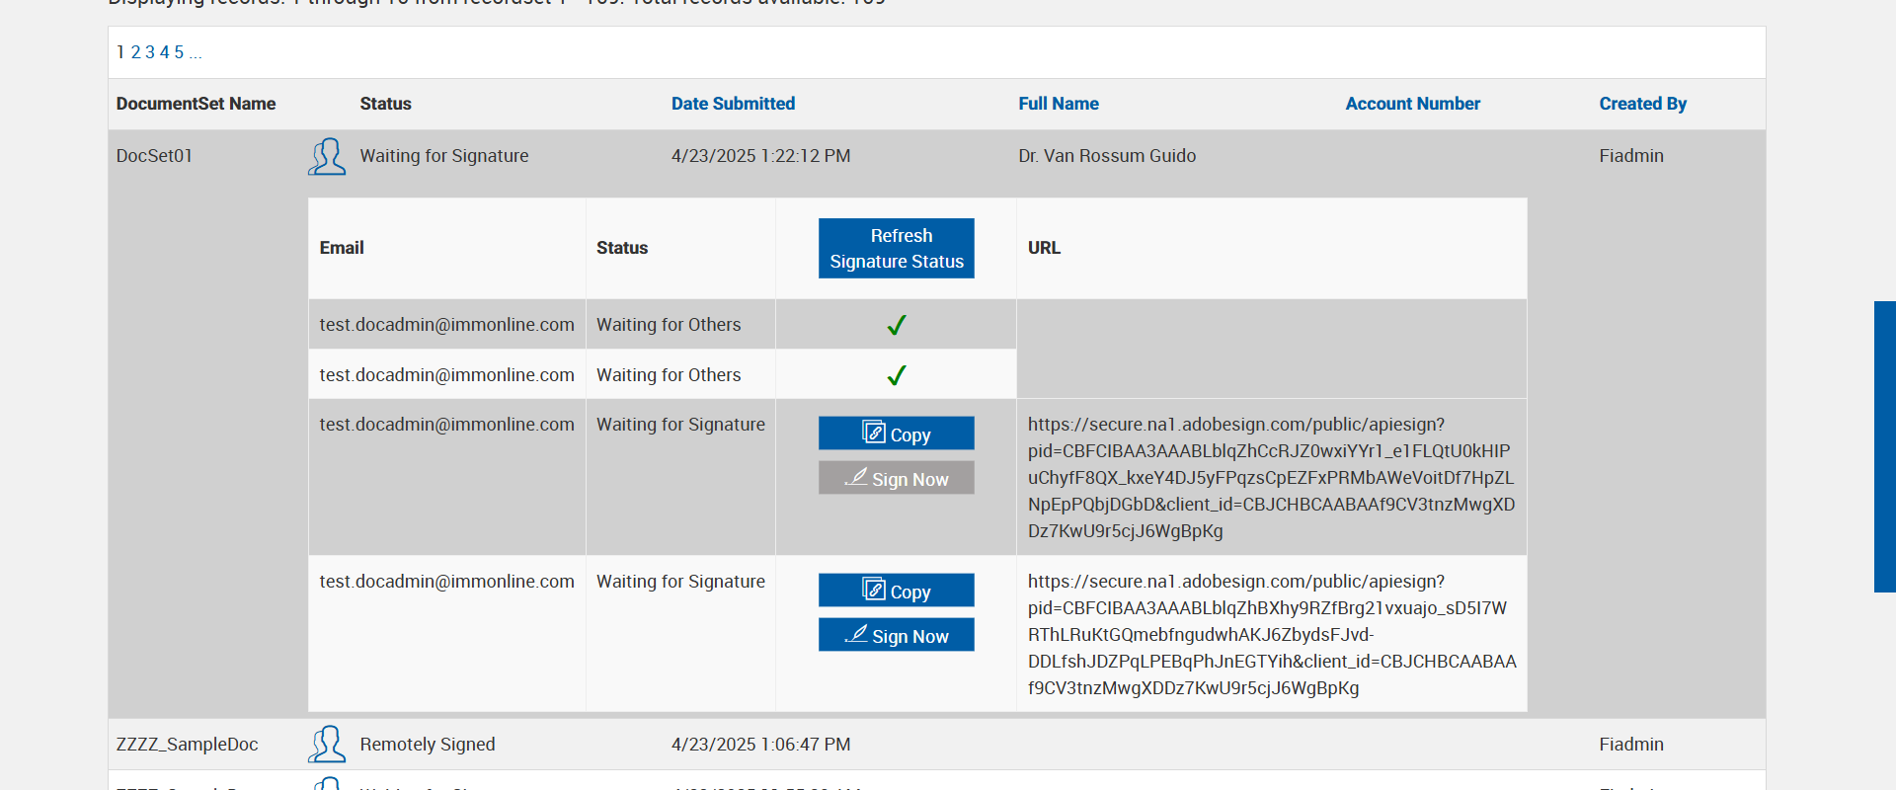This screenshot has width=1896, height=790.
Task: Click the blue vertical side tab at right edge
Action: point(1885,446)
